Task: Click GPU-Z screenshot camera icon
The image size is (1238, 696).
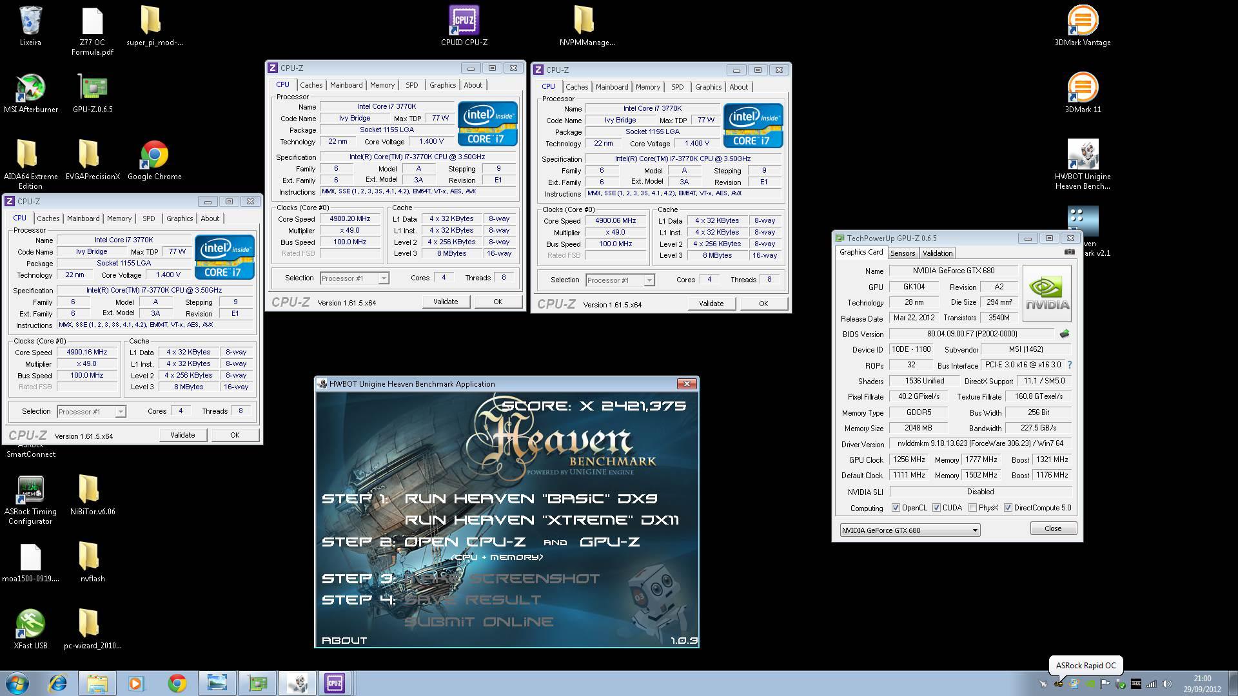Action: (1070, 252)
